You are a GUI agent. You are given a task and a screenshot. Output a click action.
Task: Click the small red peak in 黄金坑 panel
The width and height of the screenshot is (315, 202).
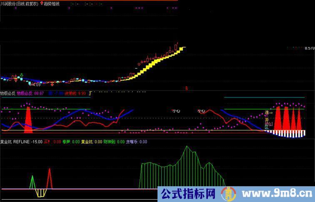tap(49, 178)
